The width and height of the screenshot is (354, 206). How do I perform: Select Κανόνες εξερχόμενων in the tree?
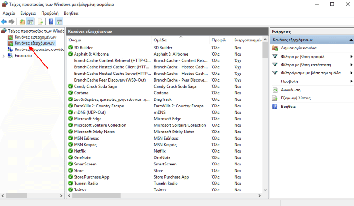34,43
